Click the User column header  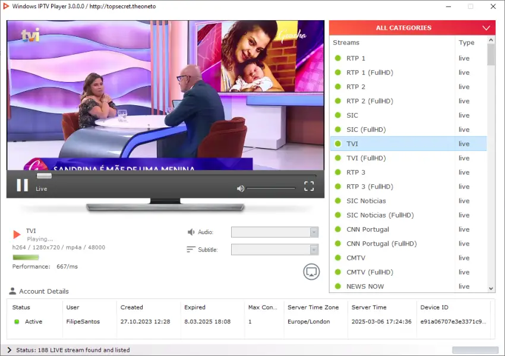point(72,307)
